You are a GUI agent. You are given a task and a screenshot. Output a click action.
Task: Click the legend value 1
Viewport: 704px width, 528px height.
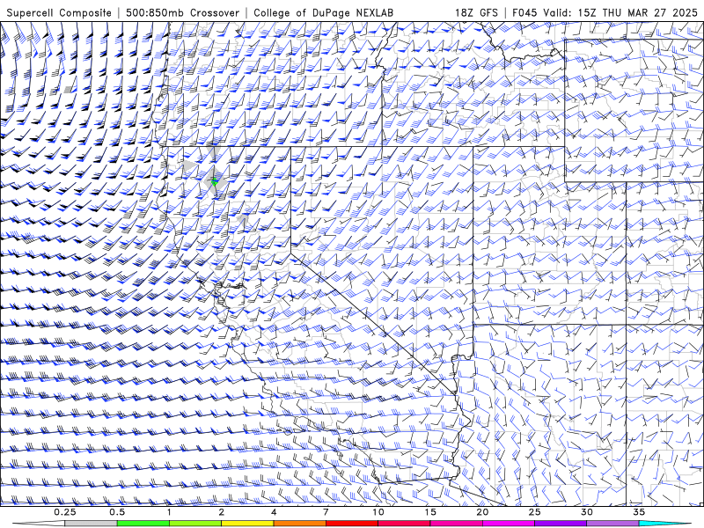coord(169,512)
